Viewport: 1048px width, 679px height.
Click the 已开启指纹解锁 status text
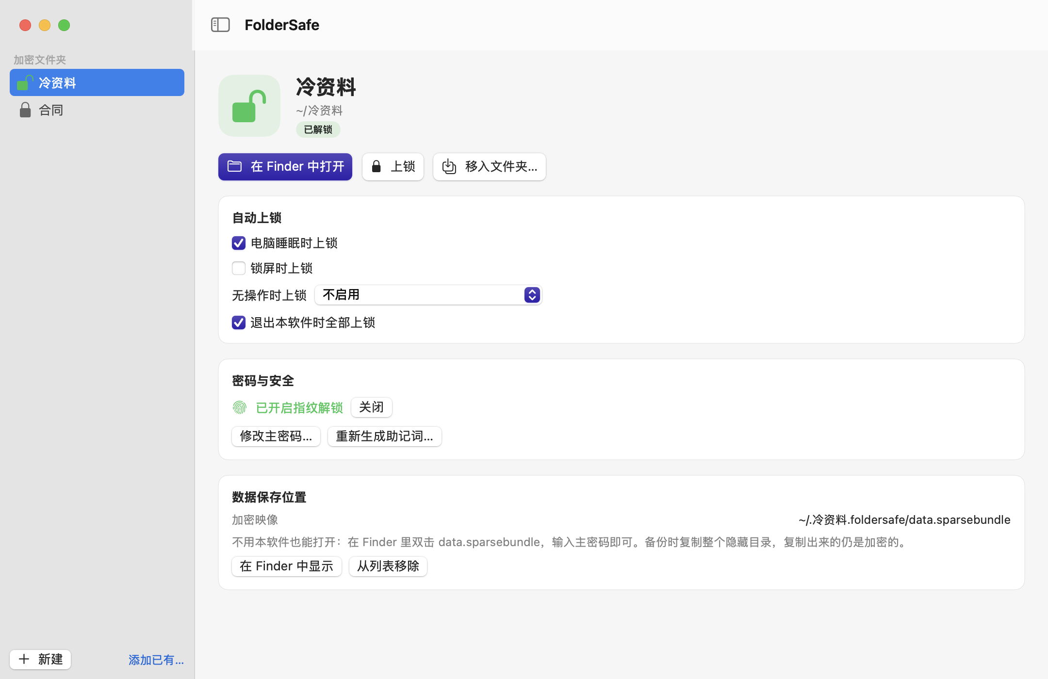(x=299, y=408)
